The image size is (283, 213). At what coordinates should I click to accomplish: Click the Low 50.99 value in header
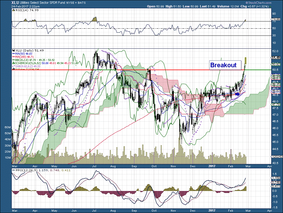(x=190, y=6)
